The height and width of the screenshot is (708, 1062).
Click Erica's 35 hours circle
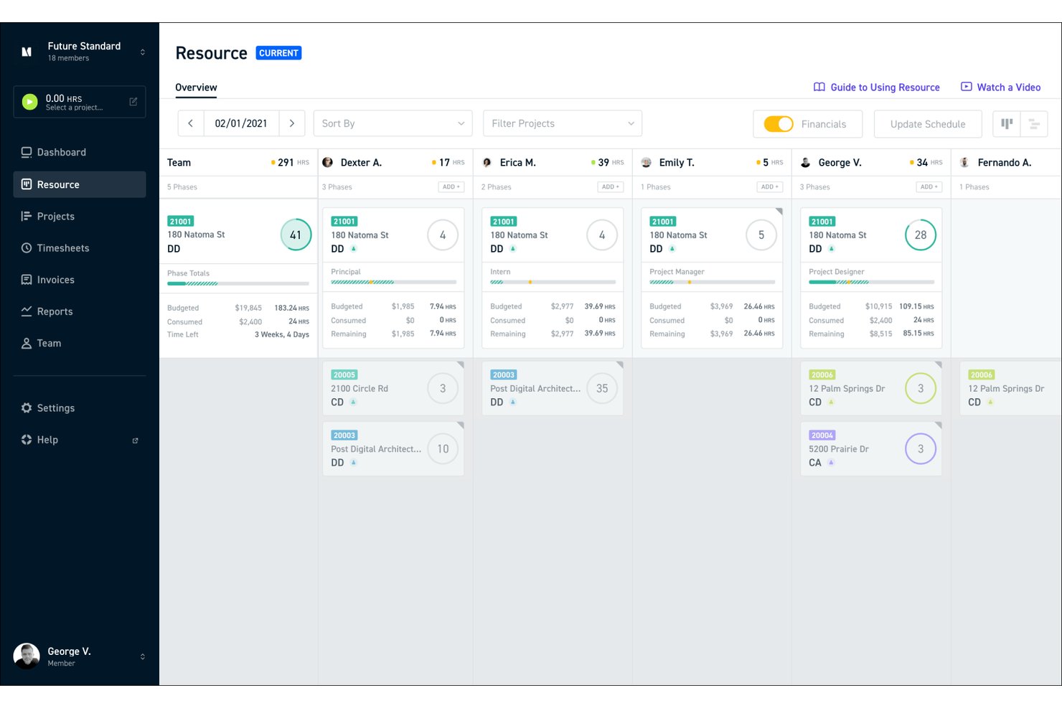(602, 388)
